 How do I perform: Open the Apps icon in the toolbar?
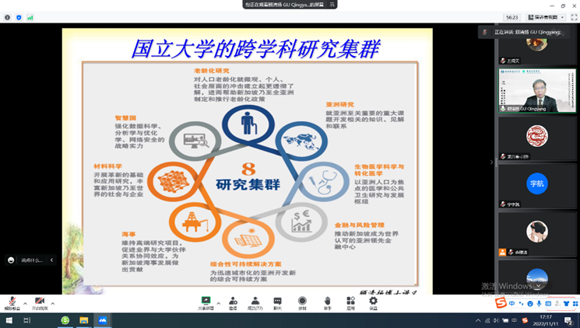(x=350, y=301)
